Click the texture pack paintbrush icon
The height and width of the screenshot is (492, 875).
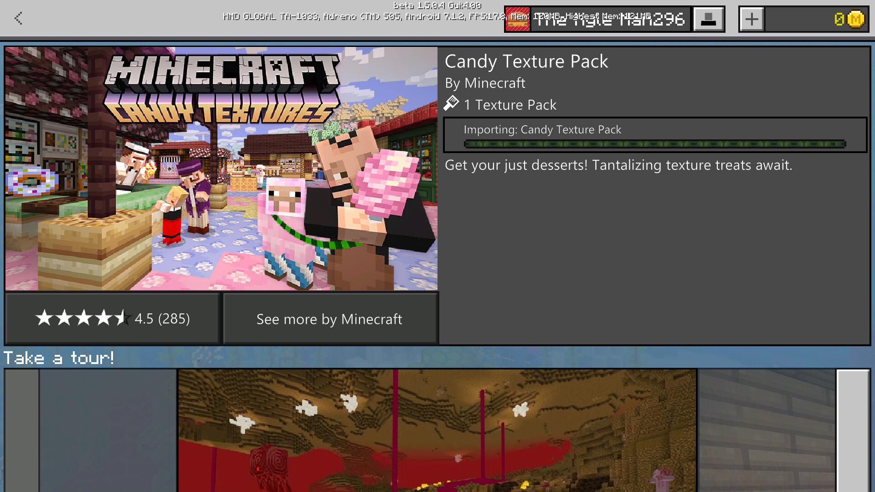click(451, 104)
